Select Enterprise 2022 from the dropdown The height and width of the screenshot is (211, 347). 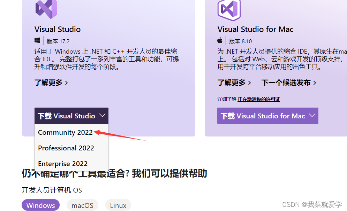click(x=63, y=164)
